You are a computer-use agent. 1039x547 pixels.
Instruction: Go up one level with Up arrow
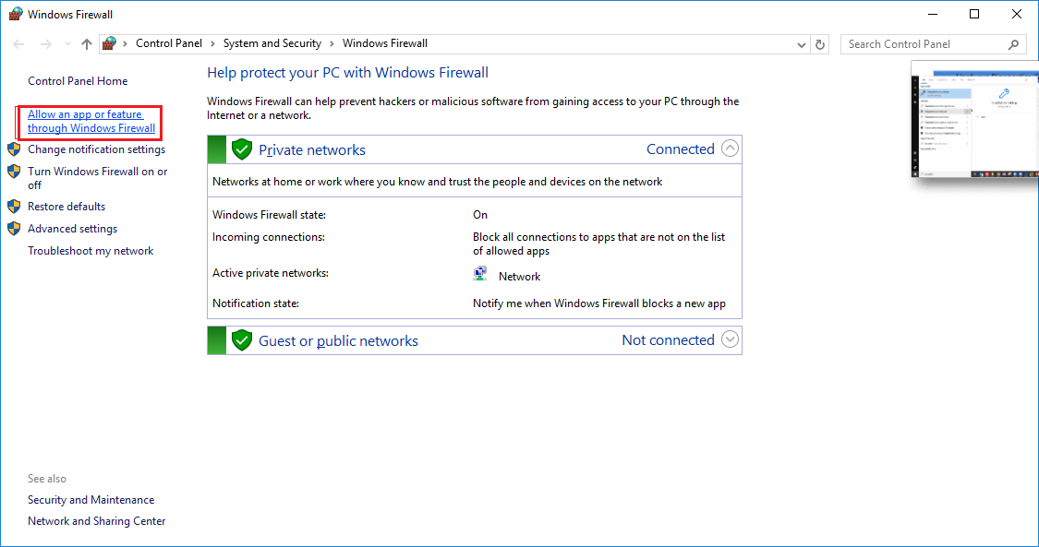point(87,44)
